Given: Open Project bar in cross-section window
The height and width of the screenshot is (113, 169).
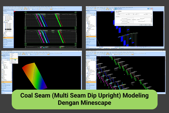Looking at the screenshot, I should coord(8,41).
